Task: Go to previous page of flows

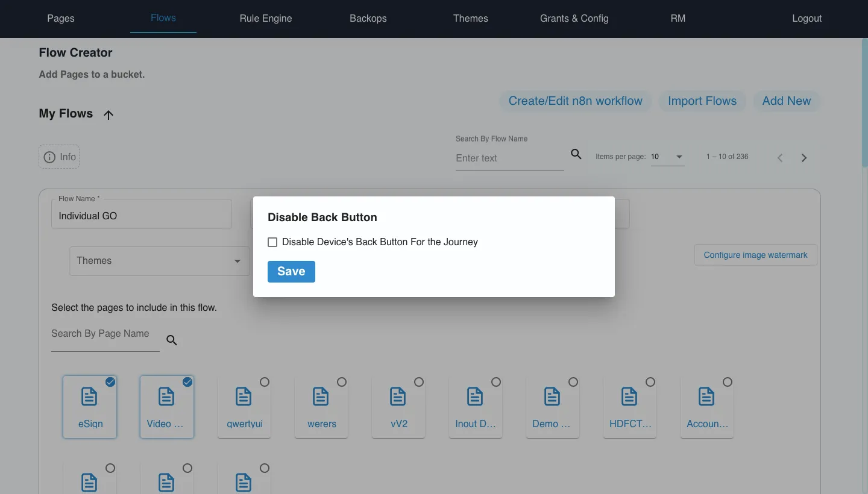Action: (780, 158)
